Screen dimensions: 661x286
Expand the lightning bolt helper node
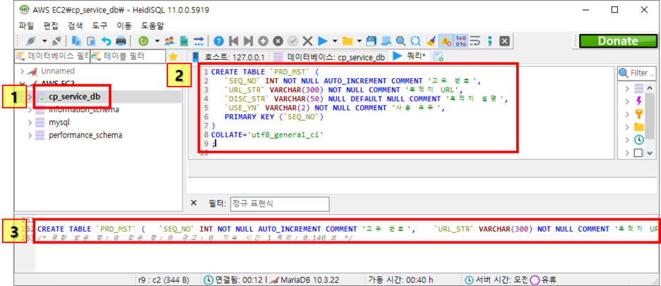[627, 101]
